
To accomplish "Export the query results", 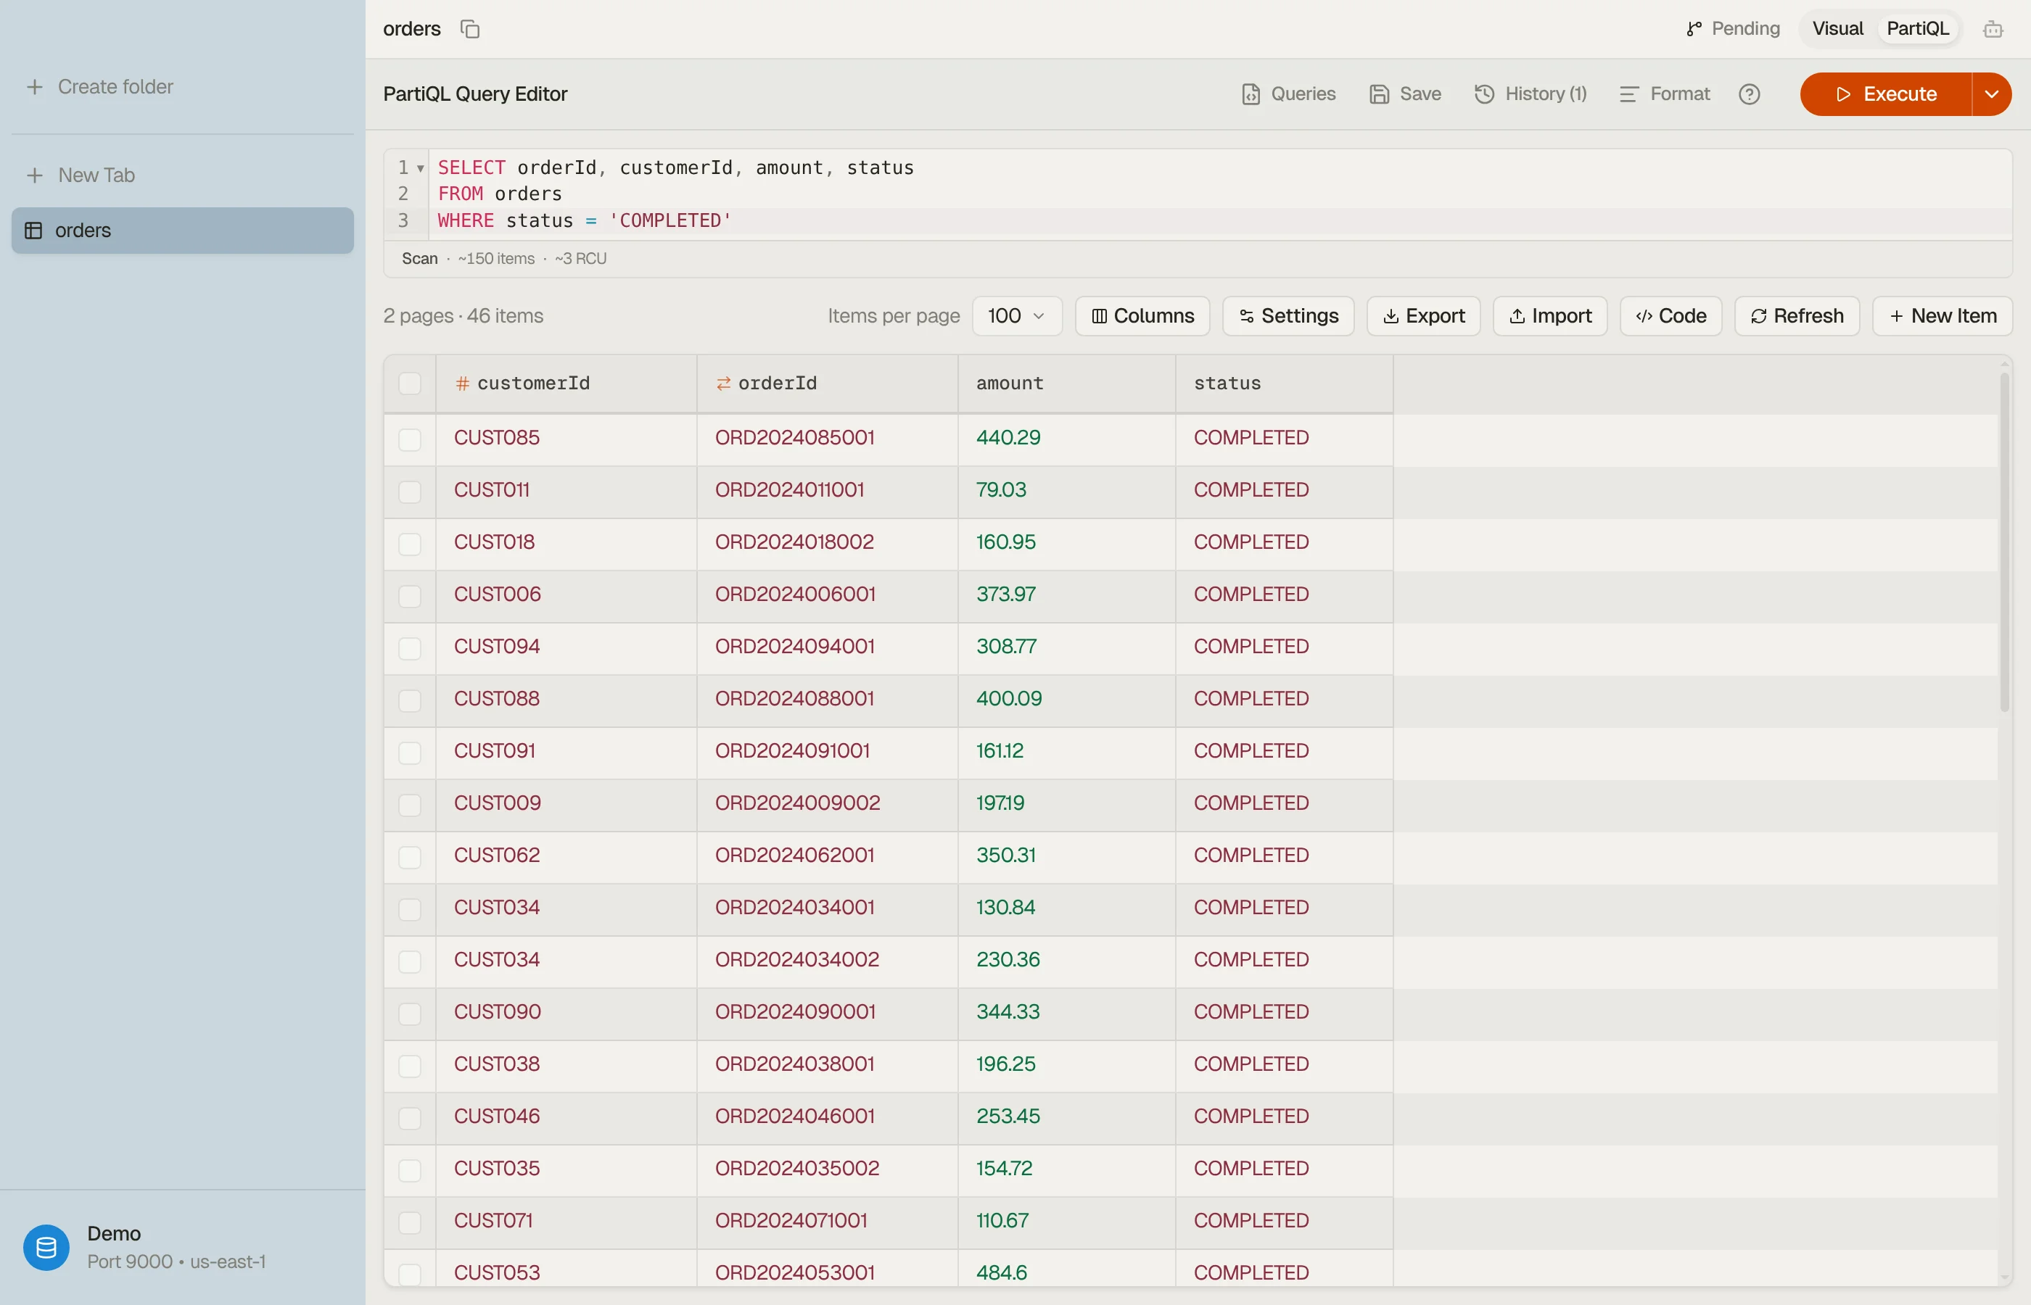I will click(x=1422, y=316).
